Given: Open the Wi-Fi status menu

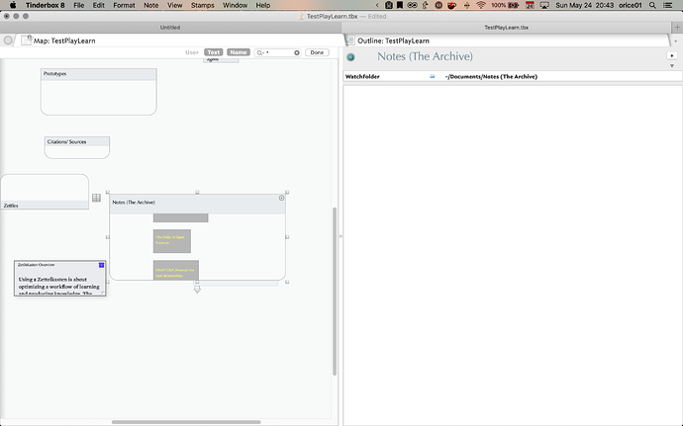Looking at the screenshot, I should click(481, 5).
